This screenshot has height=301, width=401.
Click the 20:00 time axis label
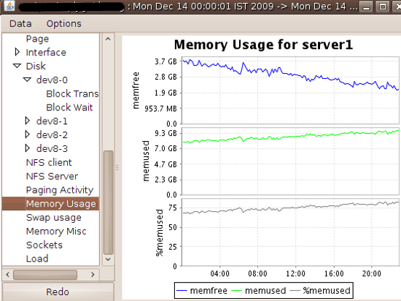pos(372,273)
